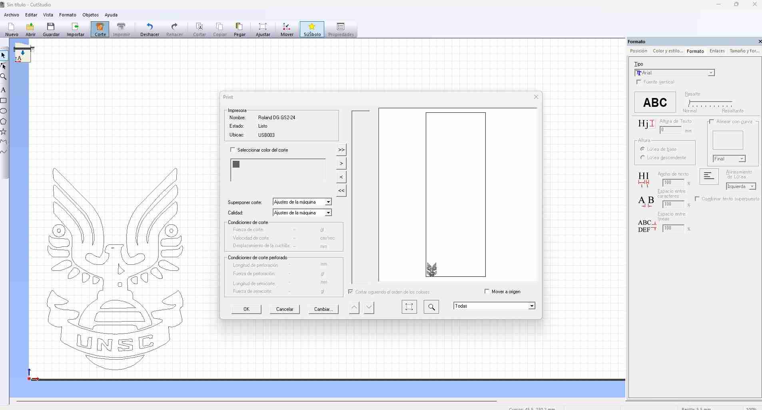
Task: Click the Corte cutting icon
Action: click(x=100, y=30)
